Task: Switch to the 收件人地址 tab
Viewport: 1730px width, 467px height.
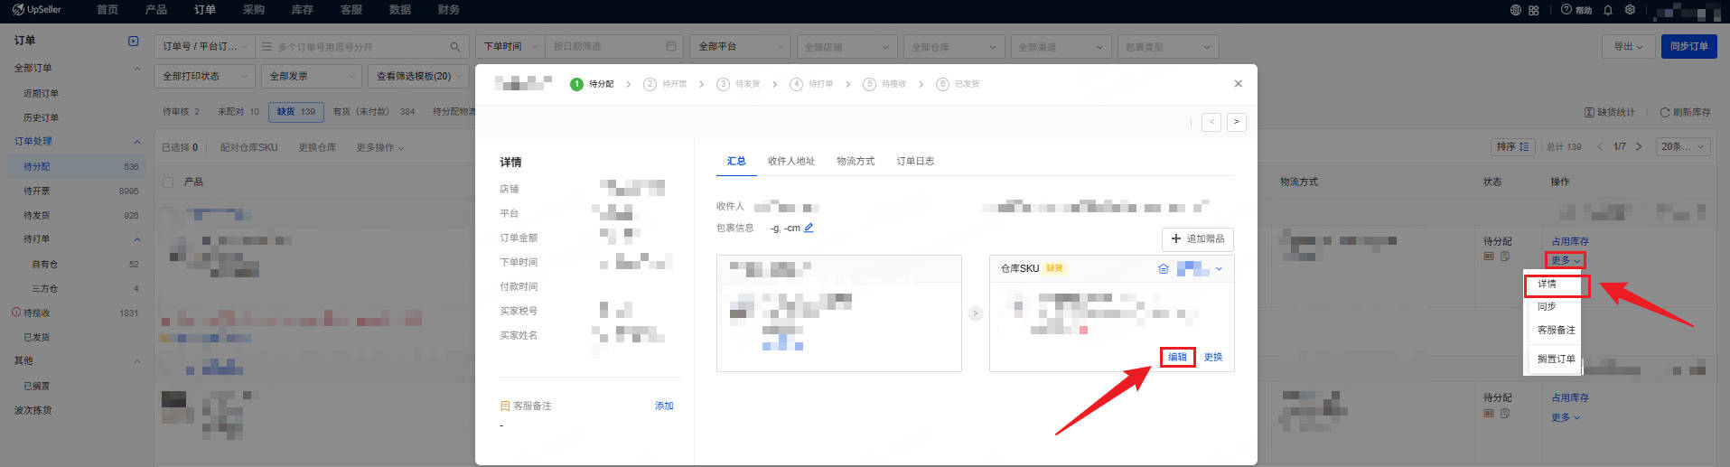Action: [790, 161]
